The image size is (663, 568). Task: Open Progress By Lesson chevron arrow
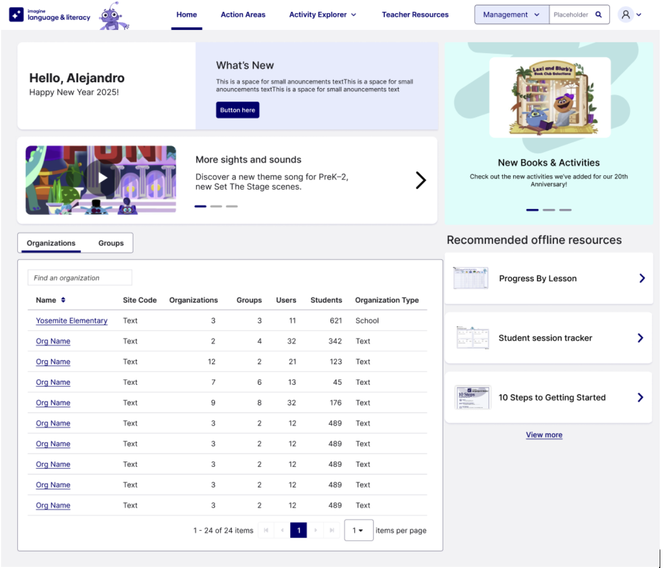(642, 279)
